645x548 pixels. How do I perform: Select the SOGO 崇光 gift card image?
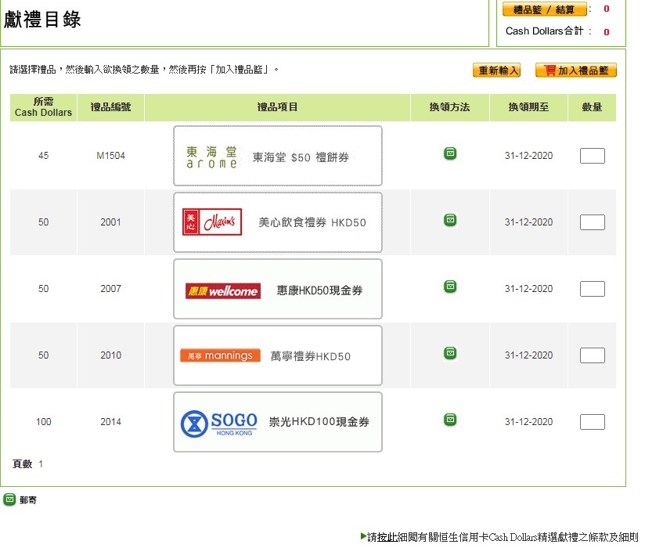278,422
